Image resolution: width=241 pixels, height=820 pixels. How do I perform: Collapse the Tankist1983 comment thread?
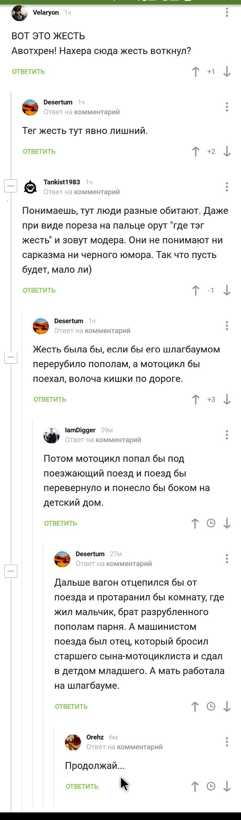[x=10, y=186]
